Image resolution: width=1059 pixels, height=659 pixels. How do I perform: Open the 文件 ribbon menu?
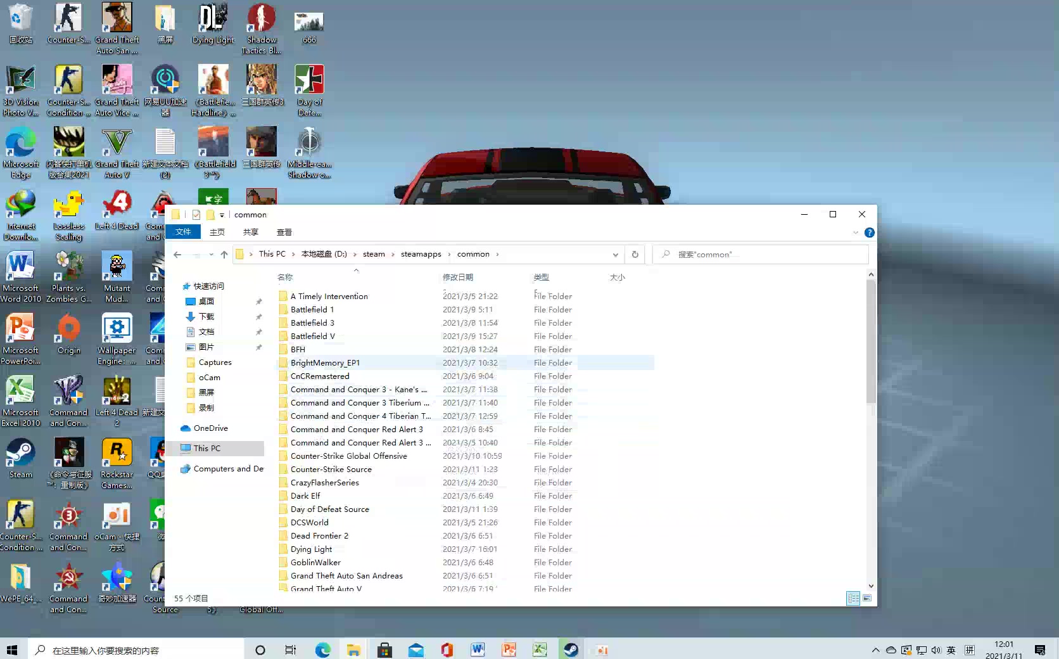tap(183, 232)
